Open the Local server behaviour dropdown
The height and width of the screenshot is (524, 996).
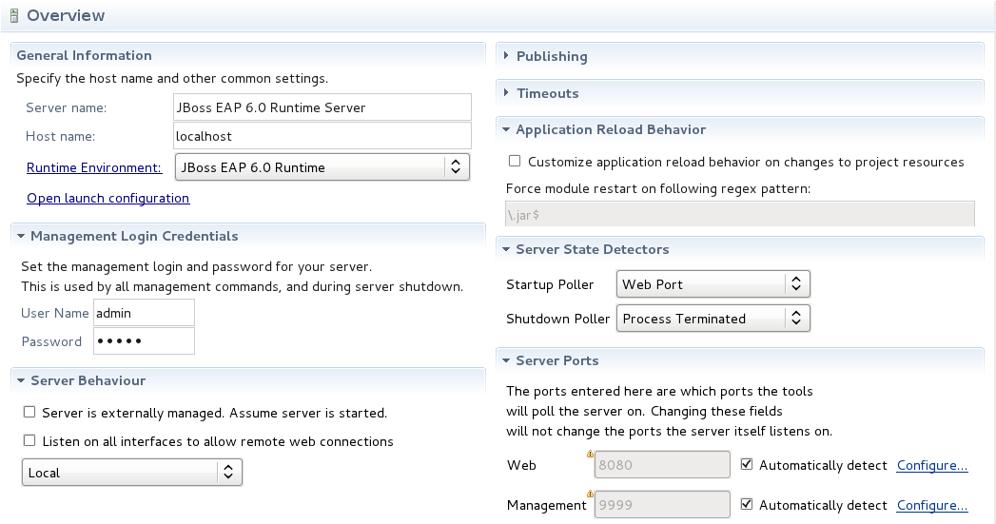click(131, 473)
